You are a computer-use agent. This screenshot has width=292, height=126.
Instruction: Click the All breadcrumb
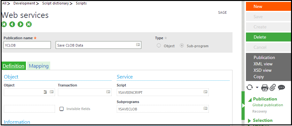(4, 3)
